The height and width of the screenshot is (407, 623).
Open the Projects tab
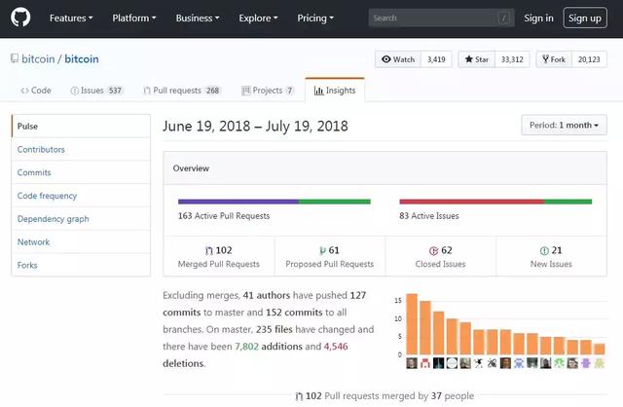(268, 91)
